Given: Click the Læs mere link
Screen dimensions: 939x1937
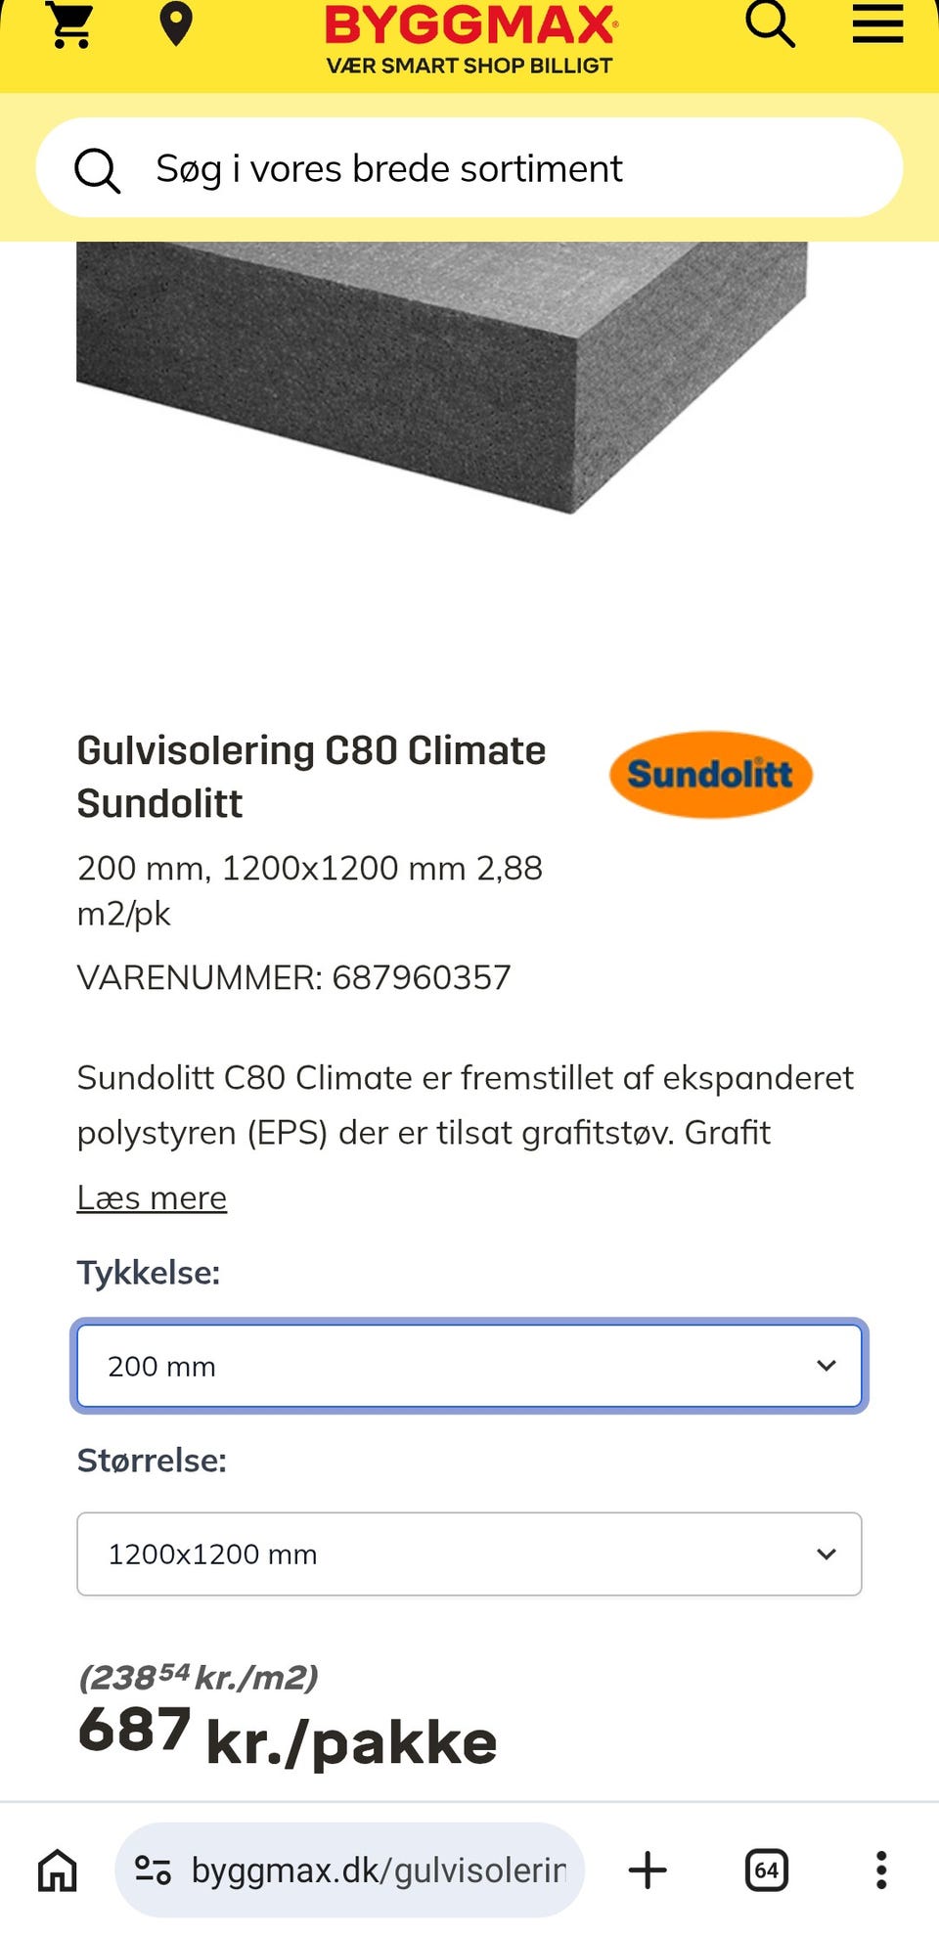Looking at the screenshot, I should [x=152, y=1197].
